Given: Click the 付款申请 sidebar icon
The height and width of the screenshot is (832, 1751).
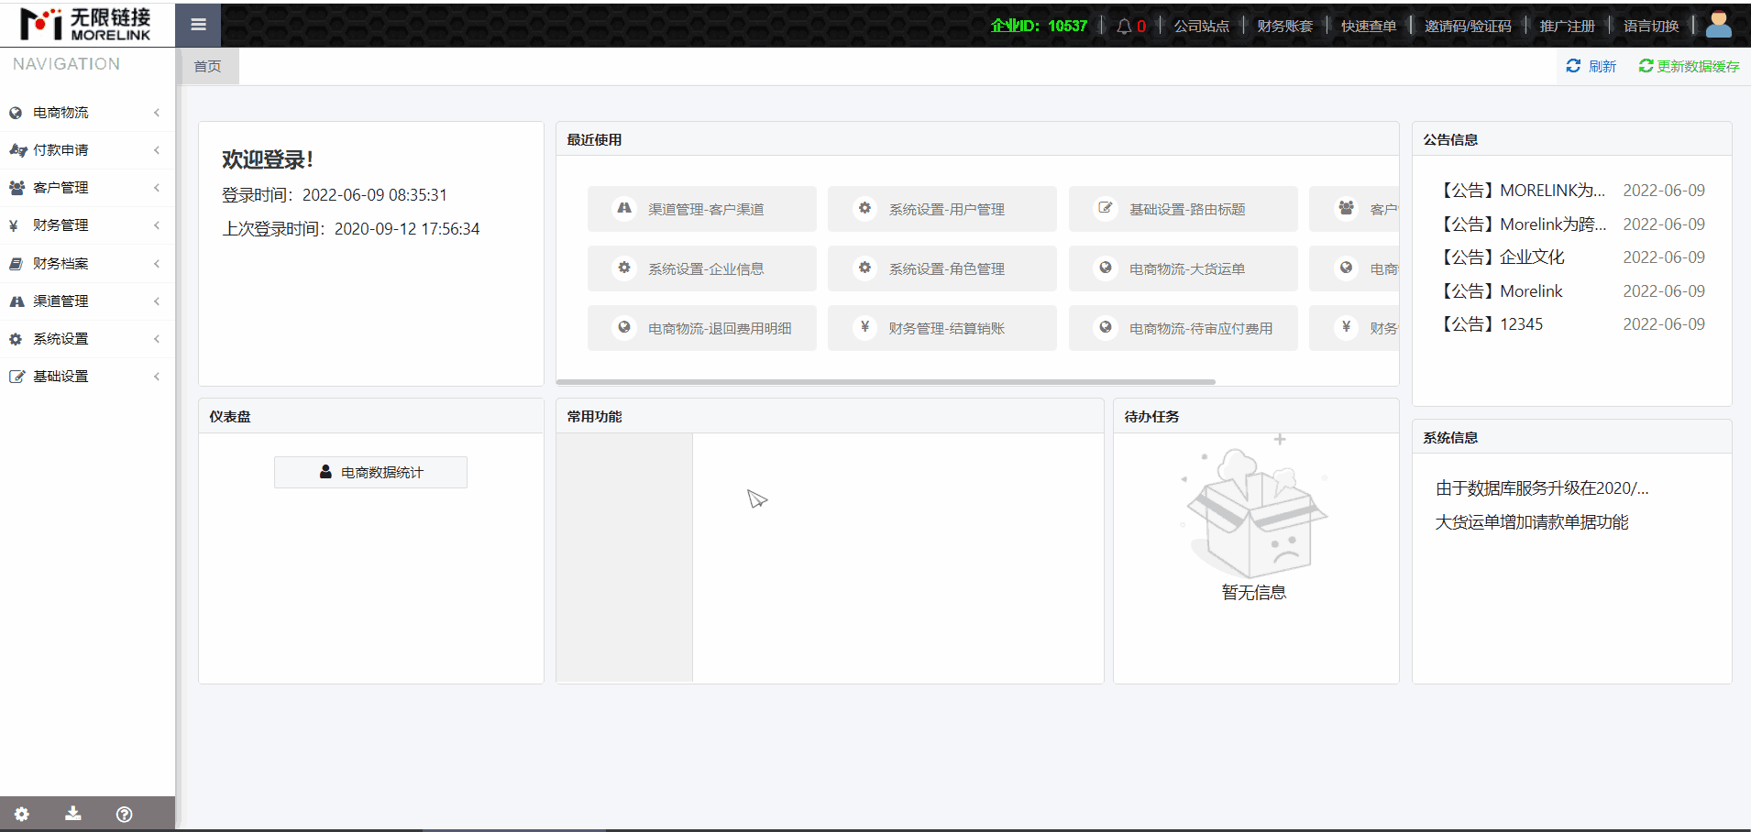Looking at the screenshot, I should 17,150.
